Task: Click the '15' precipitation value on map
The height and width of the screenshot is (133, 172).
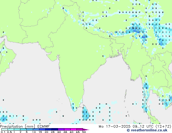Action: tap(133, 28)
